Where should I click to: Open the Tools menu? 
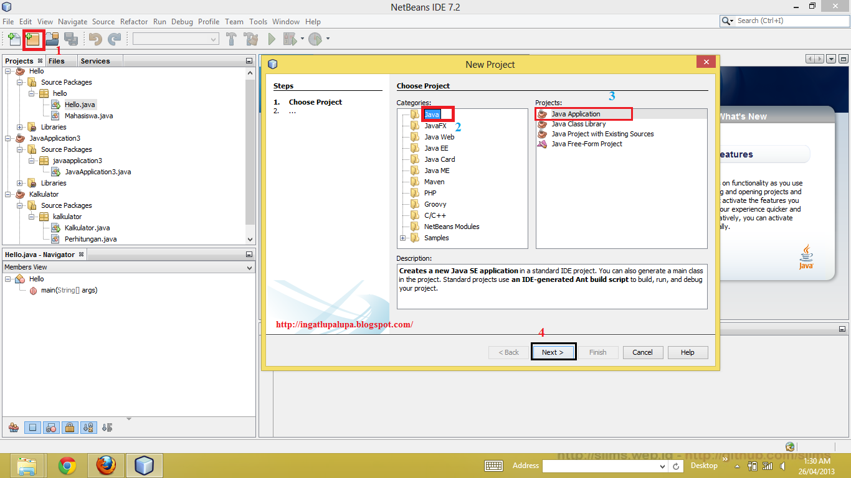pyautogui.click(x=258, y=21)
